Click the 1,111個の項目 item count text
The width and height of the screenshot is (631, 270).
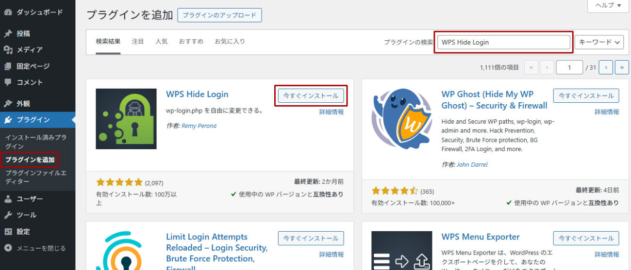tap(499, 67)
